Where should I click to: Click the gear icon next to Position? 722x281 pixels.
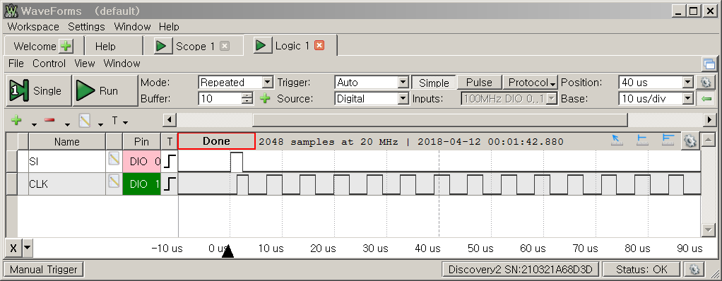706,83
